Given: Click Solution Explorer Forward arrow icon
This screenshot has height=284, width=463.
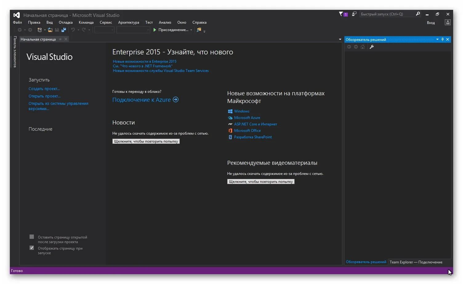Looking at the screenshot, I should 356,47.
